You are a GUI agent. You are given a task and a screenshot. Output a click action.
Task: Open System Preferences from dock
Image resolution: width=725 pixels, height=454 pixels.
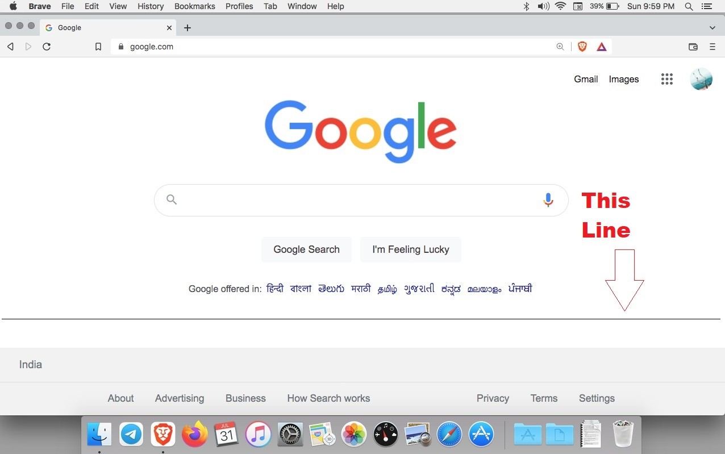(290, 435)
